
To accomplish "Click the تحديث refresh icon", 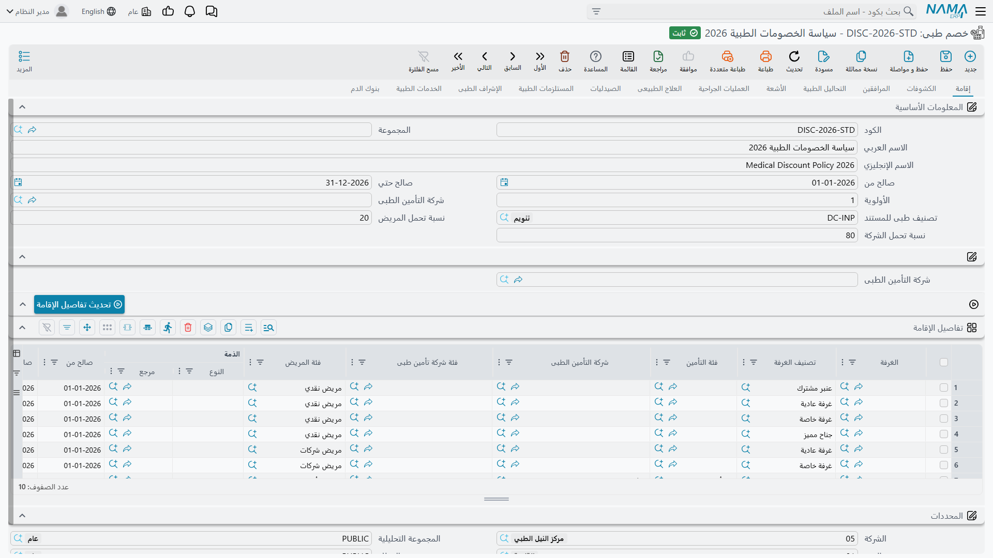I will pyautogui.click(x=794, y=56).
